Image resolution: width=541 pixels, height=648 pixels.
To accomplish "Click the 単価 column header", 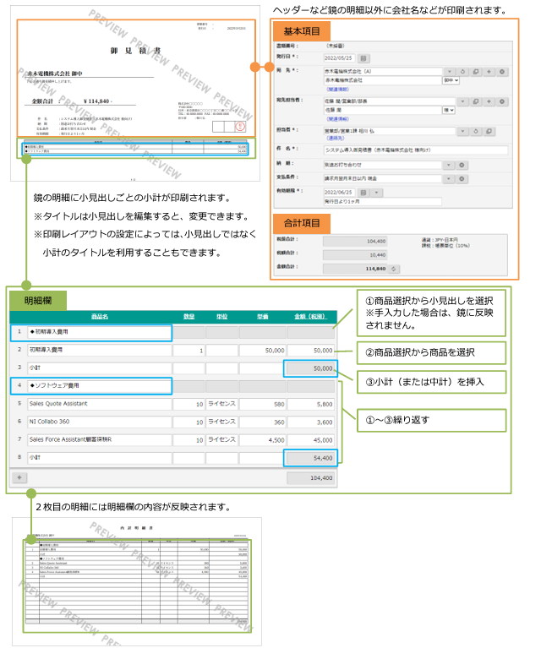I will [x=263, y=317].
